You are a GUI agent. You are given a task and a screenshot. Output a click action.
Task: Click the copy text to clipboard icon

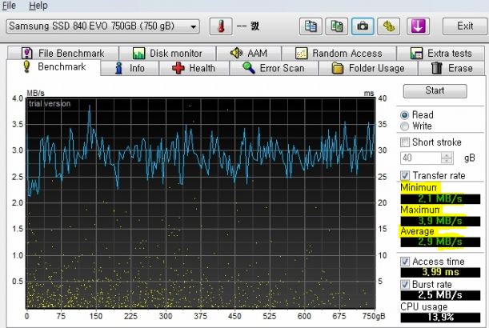coord(311,26)
